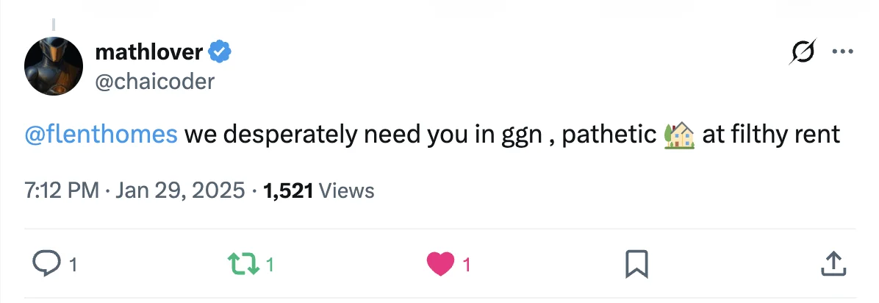The height and width of the screenshot is (303, 879).
Task: Click the 7:12 PM · Jan 29, 2025 timestamp
Action: 134,191
